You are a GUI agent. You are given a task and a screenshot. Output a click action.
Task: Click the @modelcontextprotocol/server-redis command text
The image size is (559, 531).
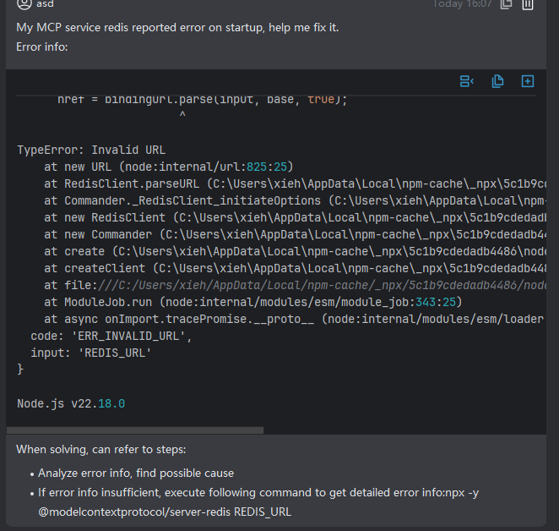pos(165,512)
